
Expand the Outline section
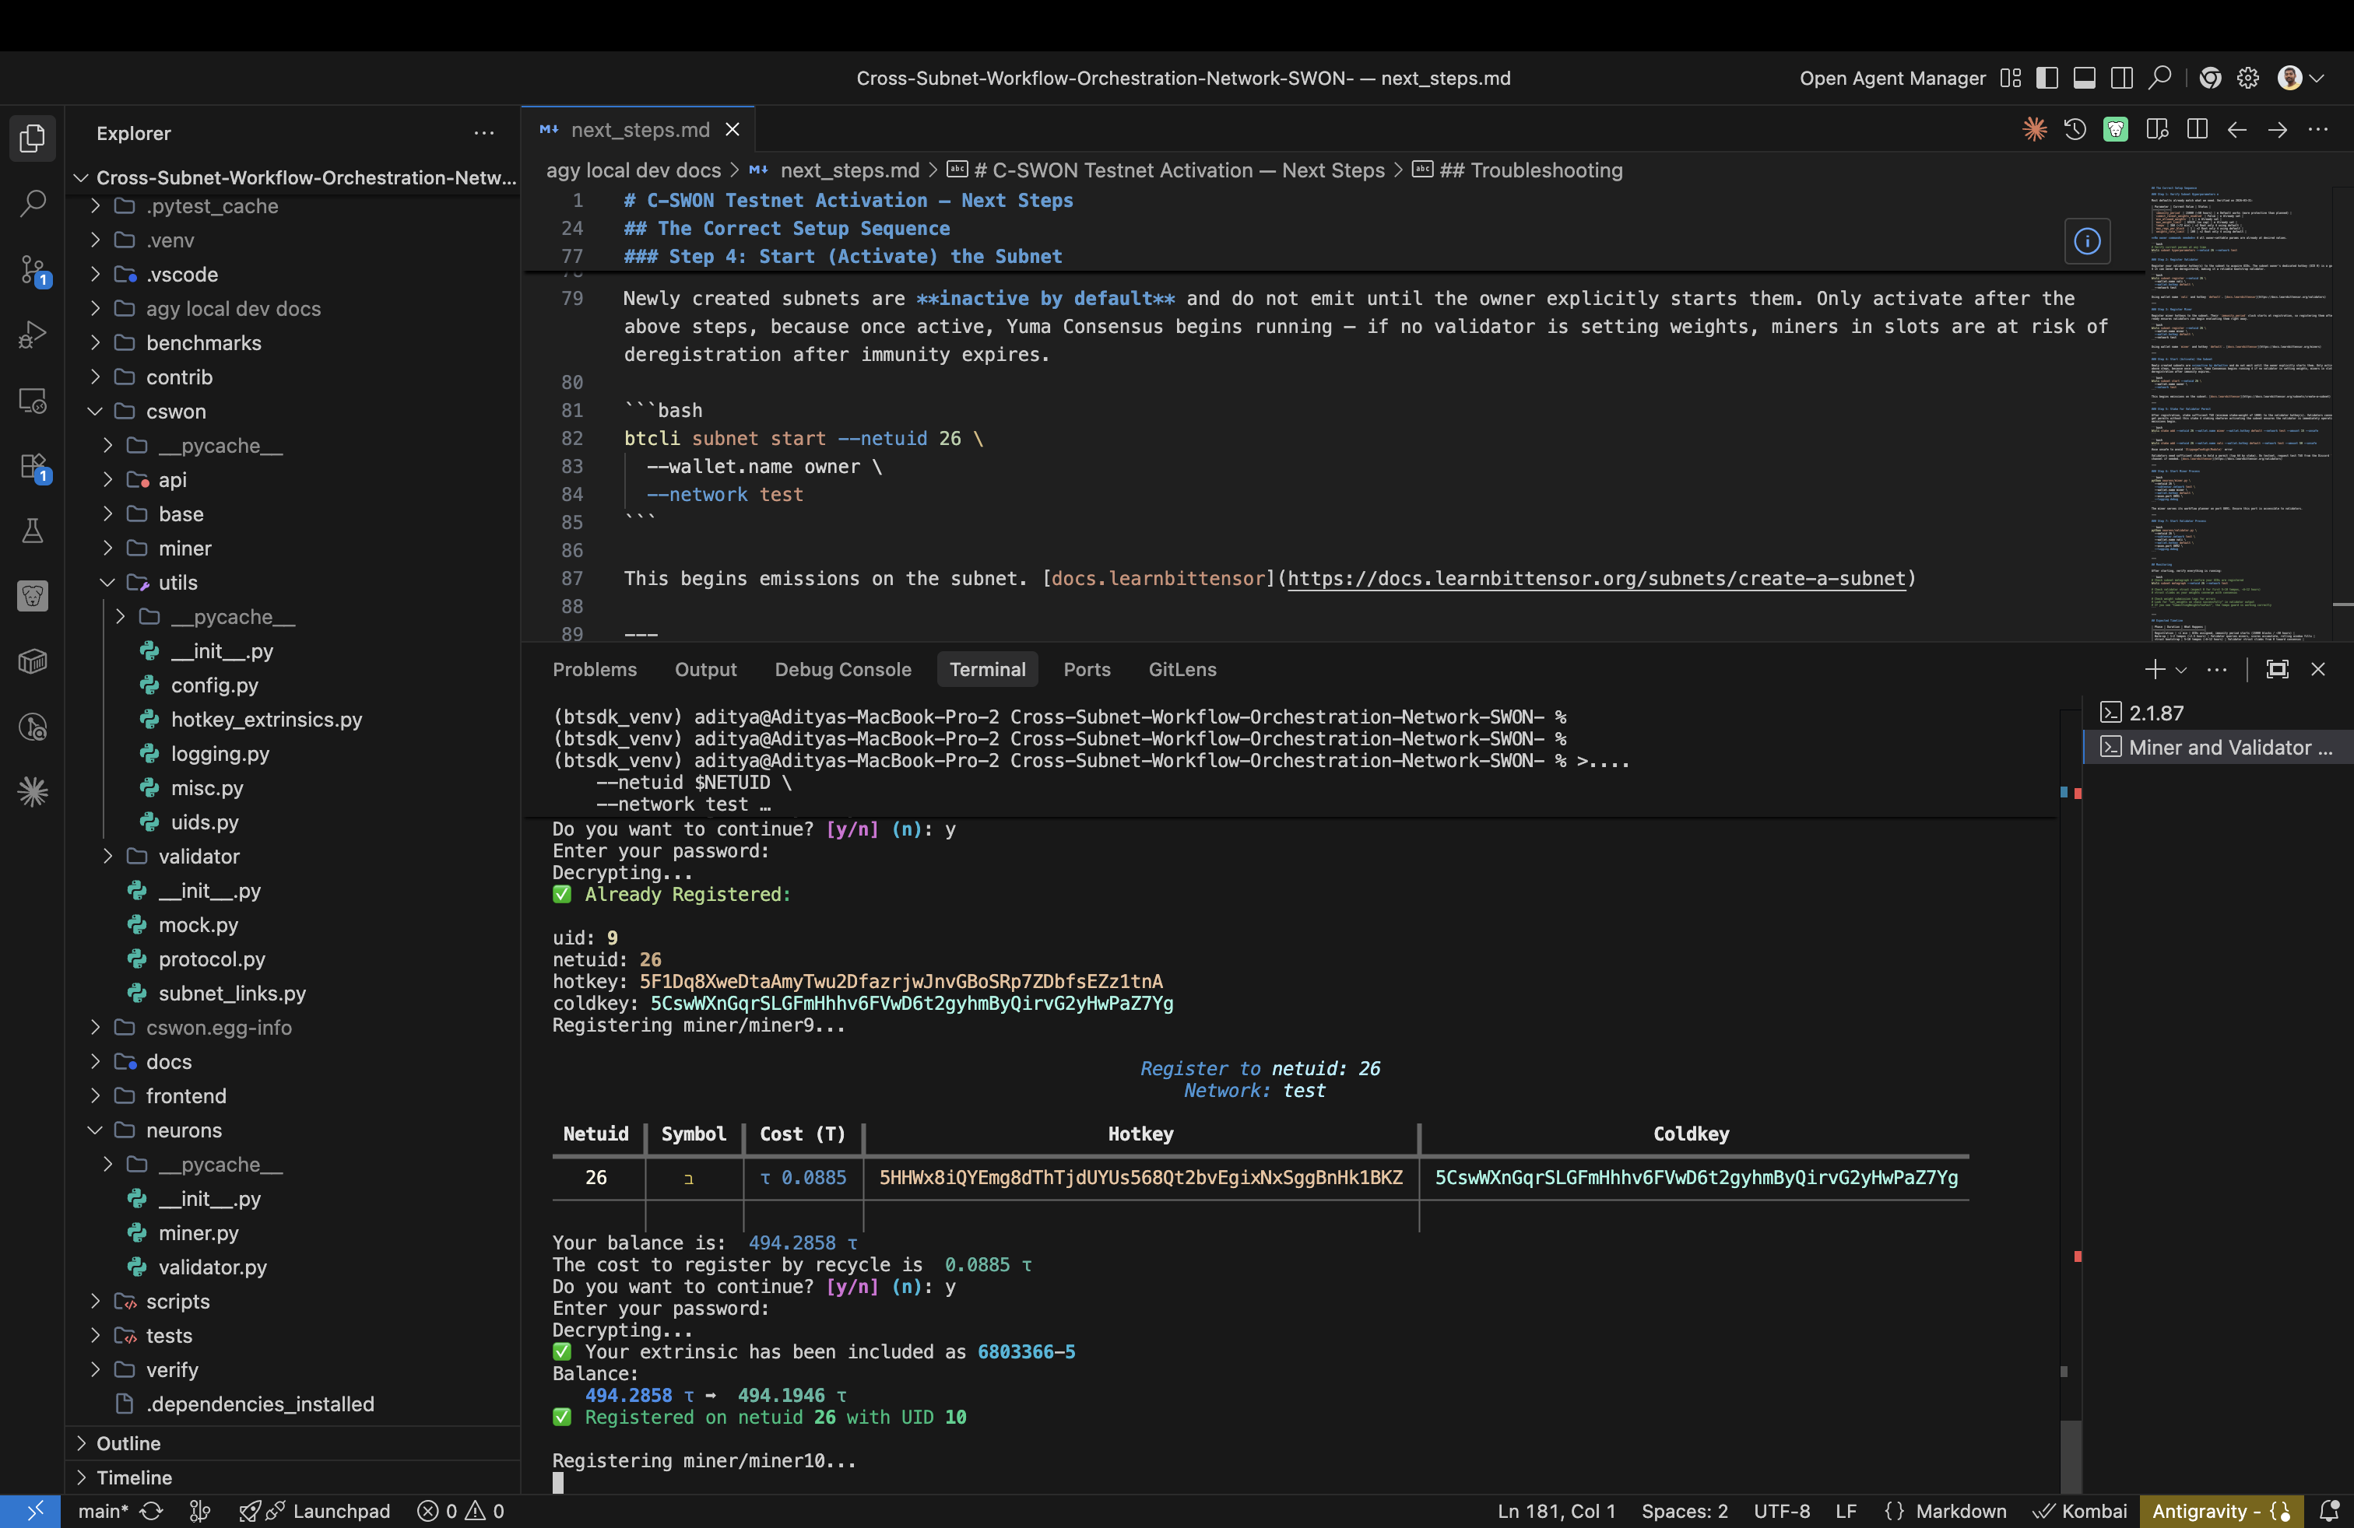coord(128,1443)
